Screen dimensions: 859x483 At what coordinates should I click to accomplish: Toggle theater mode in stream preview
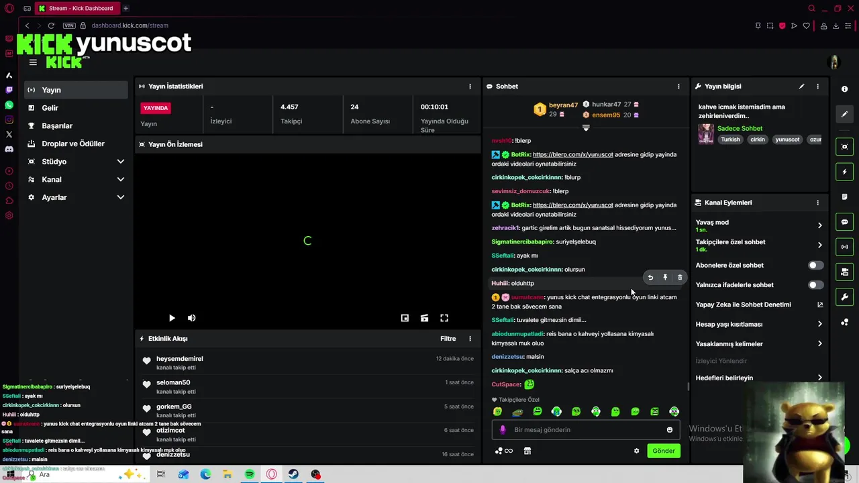424,319
